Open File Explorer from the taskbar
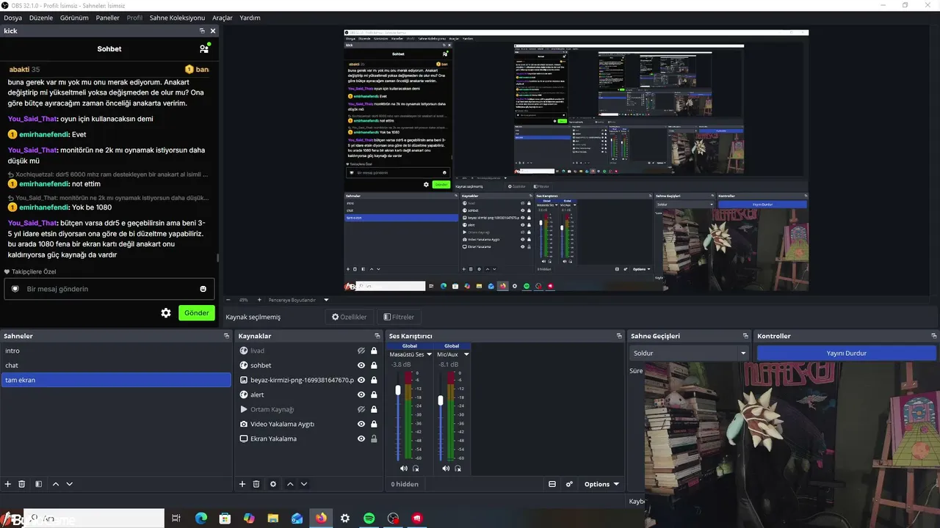The width and height of the screenshot is (940, 528). [273, 518]
